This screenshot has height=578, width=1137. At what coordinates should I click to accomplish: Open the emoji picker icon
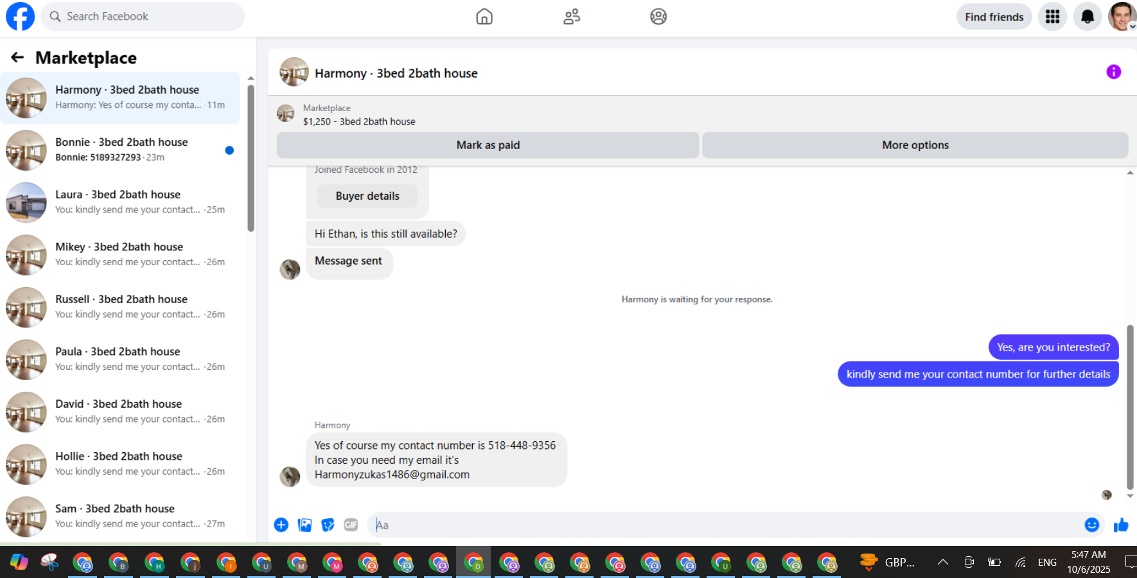pos(1092,525)
